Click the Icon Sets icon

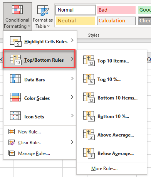15,116
